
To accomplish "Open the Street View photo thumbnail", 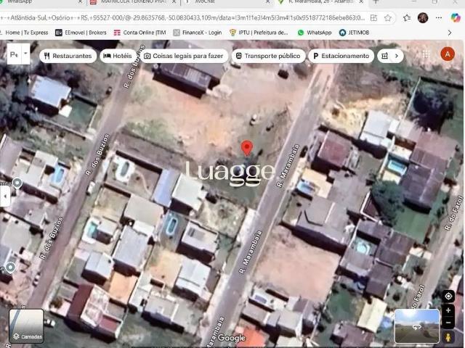I will (x=416, y=326).
